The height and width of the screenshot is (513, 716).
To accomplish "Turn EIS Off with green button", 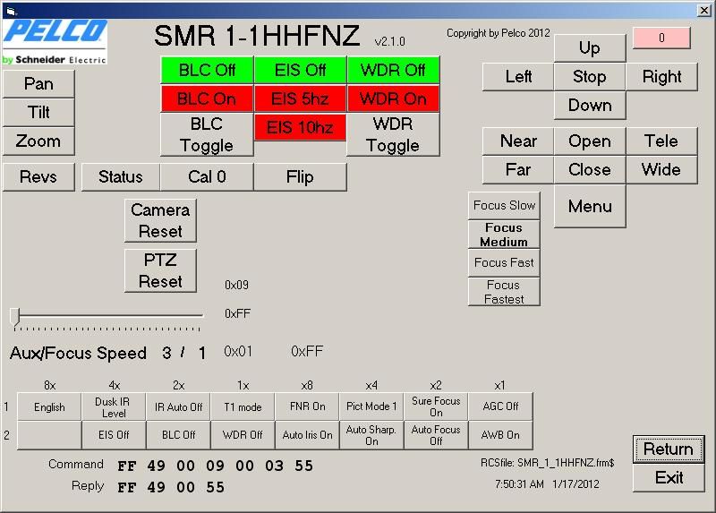I will coord(300,70).
